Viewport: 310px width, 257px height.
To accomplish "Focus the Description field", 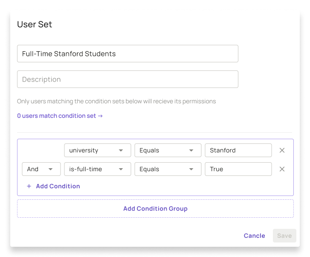I will 127,79.
